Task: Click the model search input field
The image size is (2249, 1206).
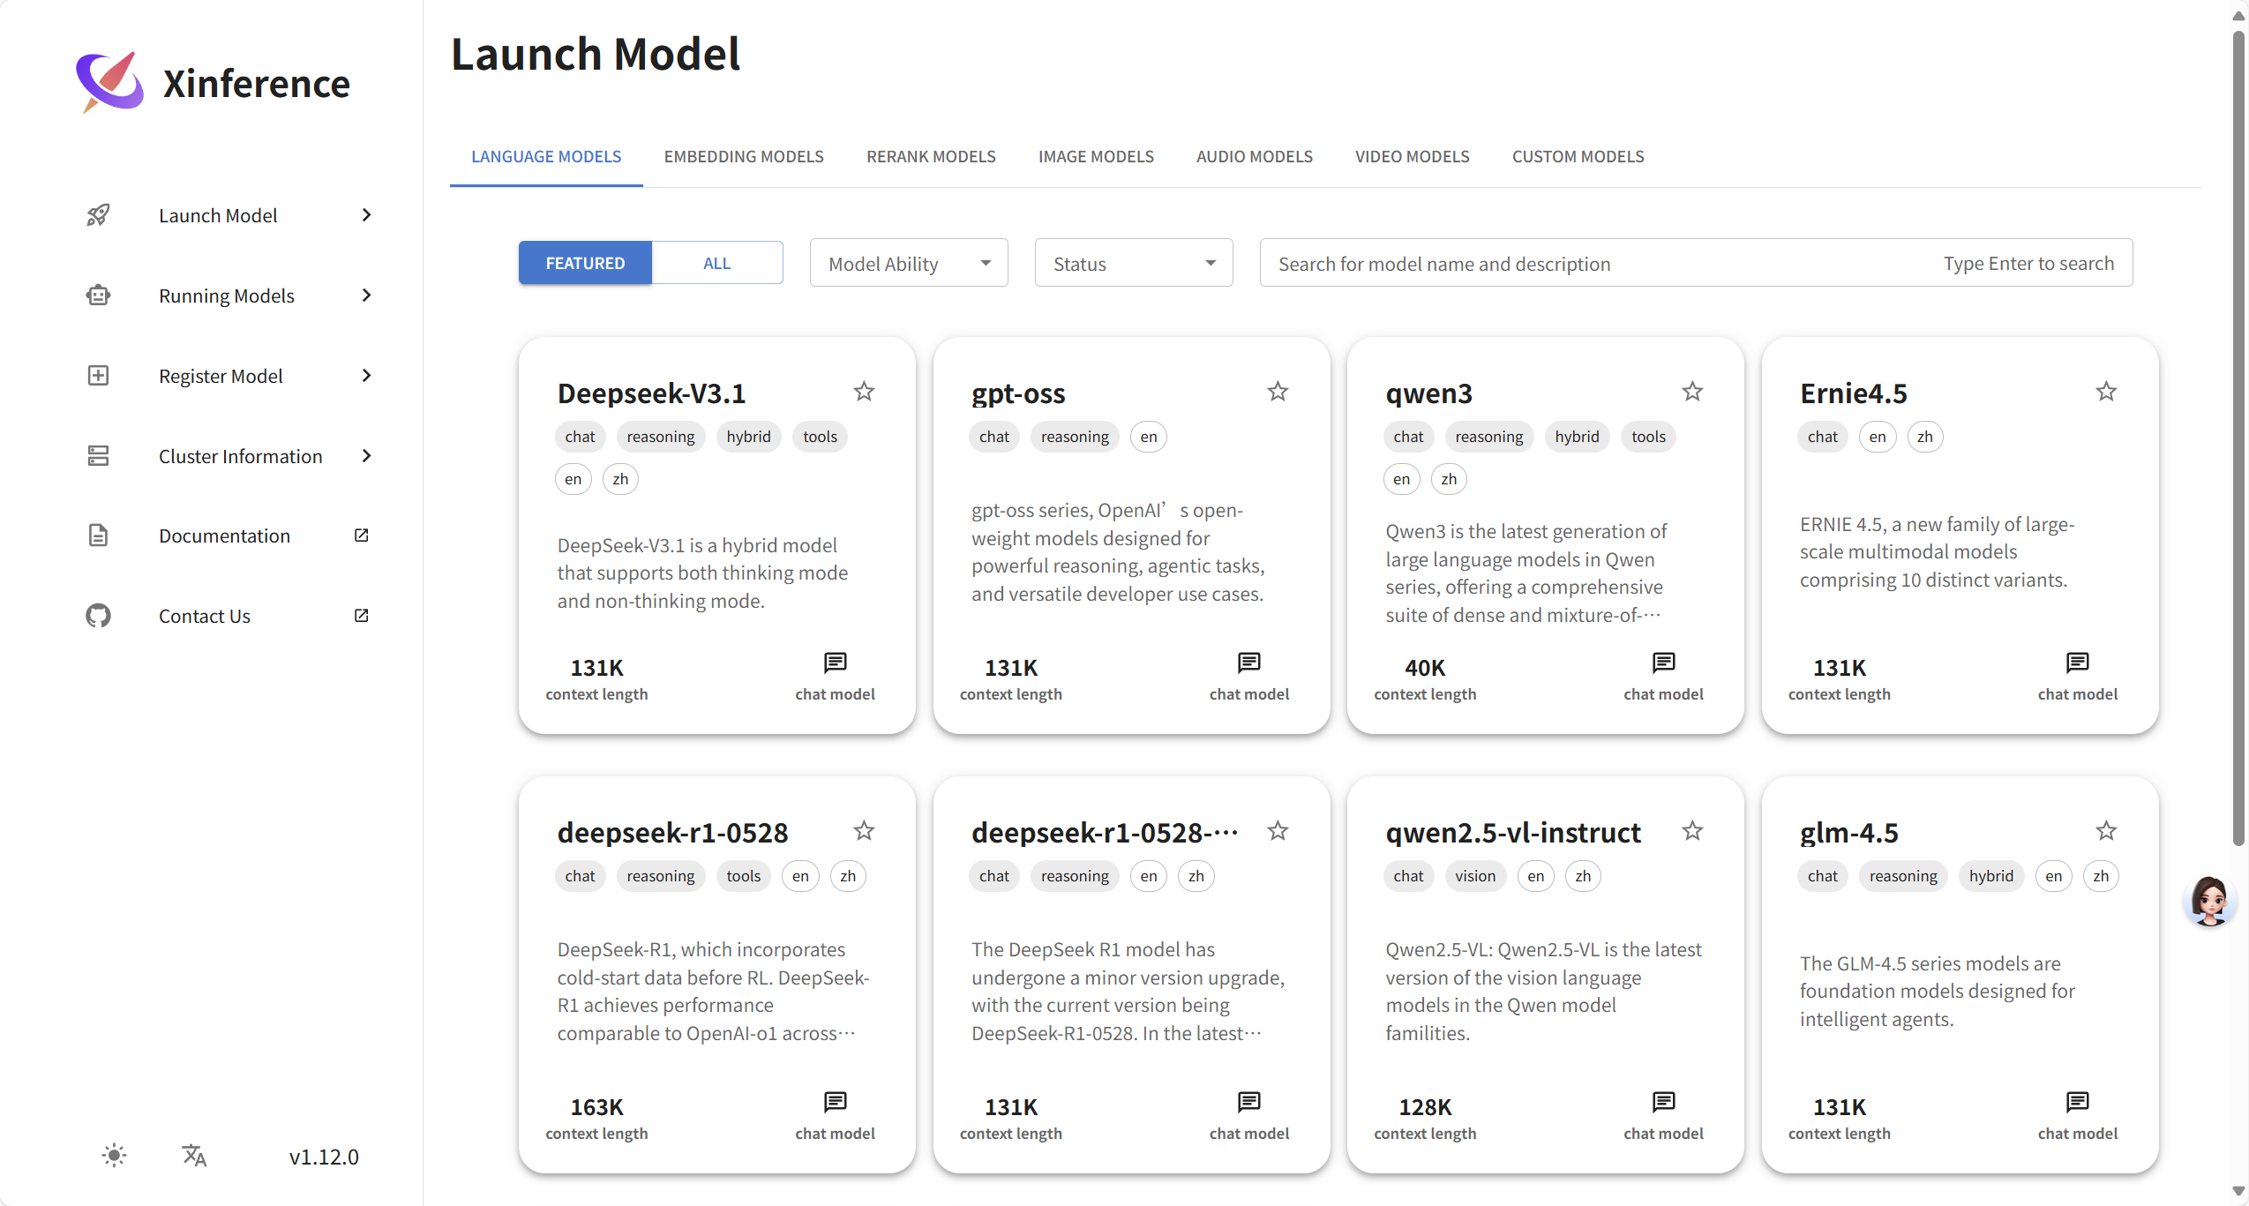Action: point(1696,263)
